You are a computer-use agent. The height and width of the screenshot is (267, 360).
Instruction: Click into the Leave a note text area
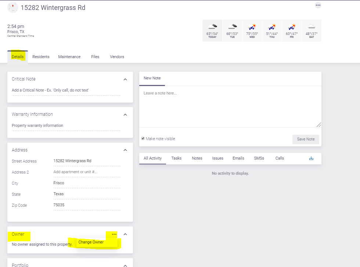(x=230, y=107)
